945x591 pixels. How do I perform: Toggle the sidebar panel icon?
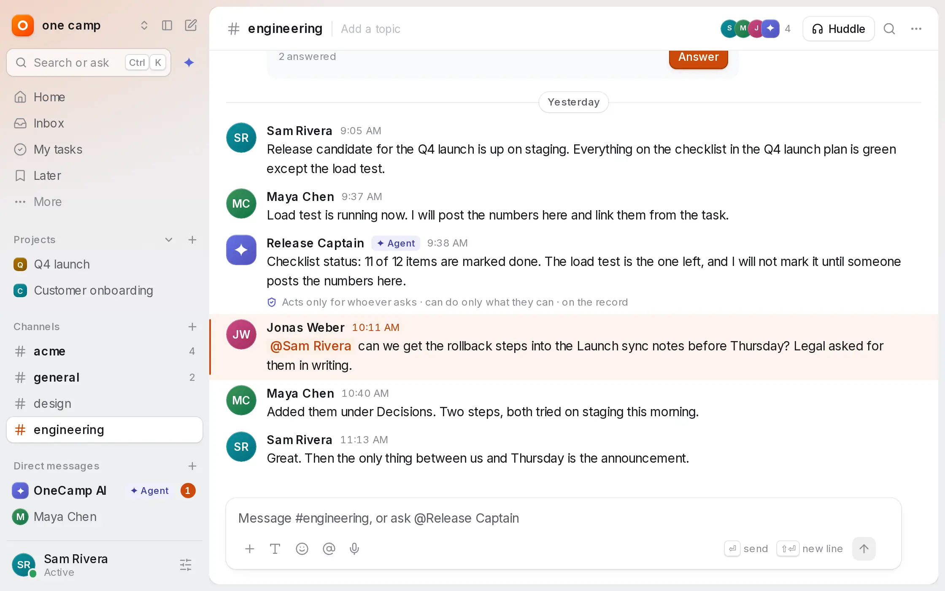click(167, 26)
